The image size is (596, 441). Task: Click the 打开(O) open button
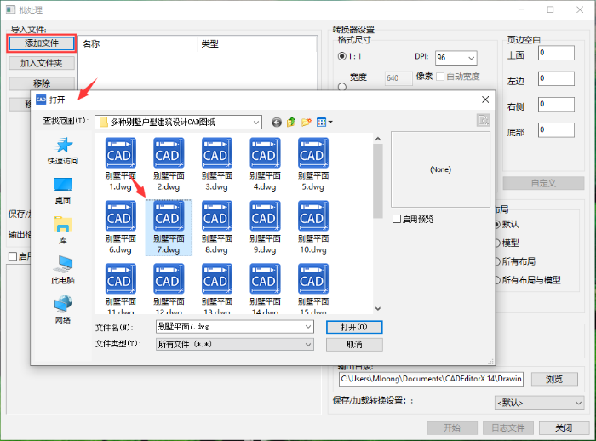354,327
